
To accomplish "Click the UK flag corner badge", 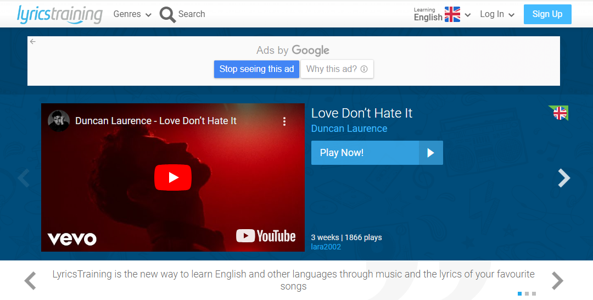I will point(559,112).
